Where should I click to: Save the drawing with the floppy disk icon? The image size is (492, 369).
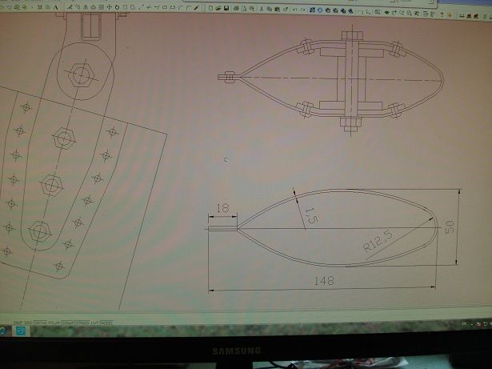[x=226, y=8]
